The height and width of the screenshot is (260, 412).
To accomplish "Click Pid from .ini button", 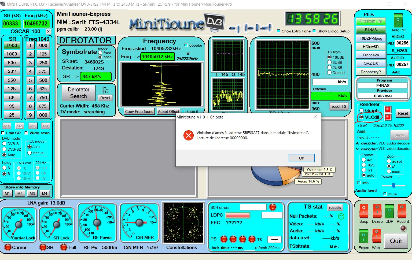I will (x=371, y=21).
